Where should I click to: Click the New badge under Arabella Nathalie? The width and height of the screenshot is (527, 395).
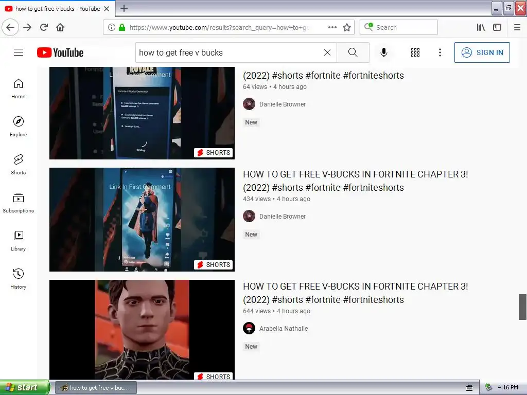click(x=251, y=347)
